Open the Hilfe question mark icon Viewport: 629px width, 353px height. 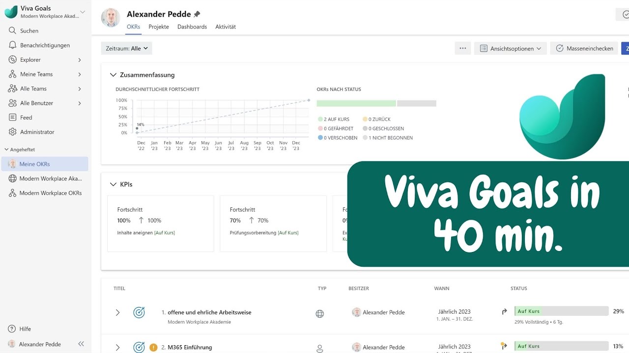tap(12, 328)
